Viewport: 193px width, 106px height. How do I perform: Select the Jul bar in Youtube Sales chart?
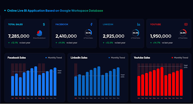pos(162,81)
